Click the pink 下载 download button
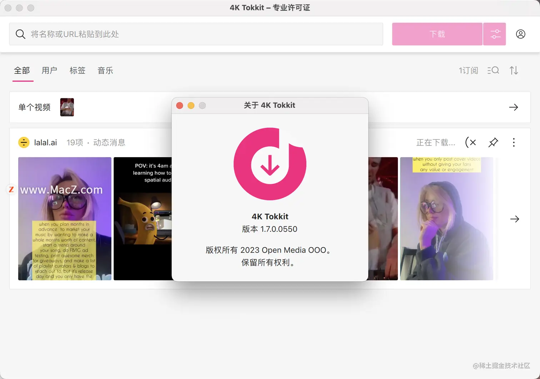The image size is (540, 379). [x=437, y=34]
